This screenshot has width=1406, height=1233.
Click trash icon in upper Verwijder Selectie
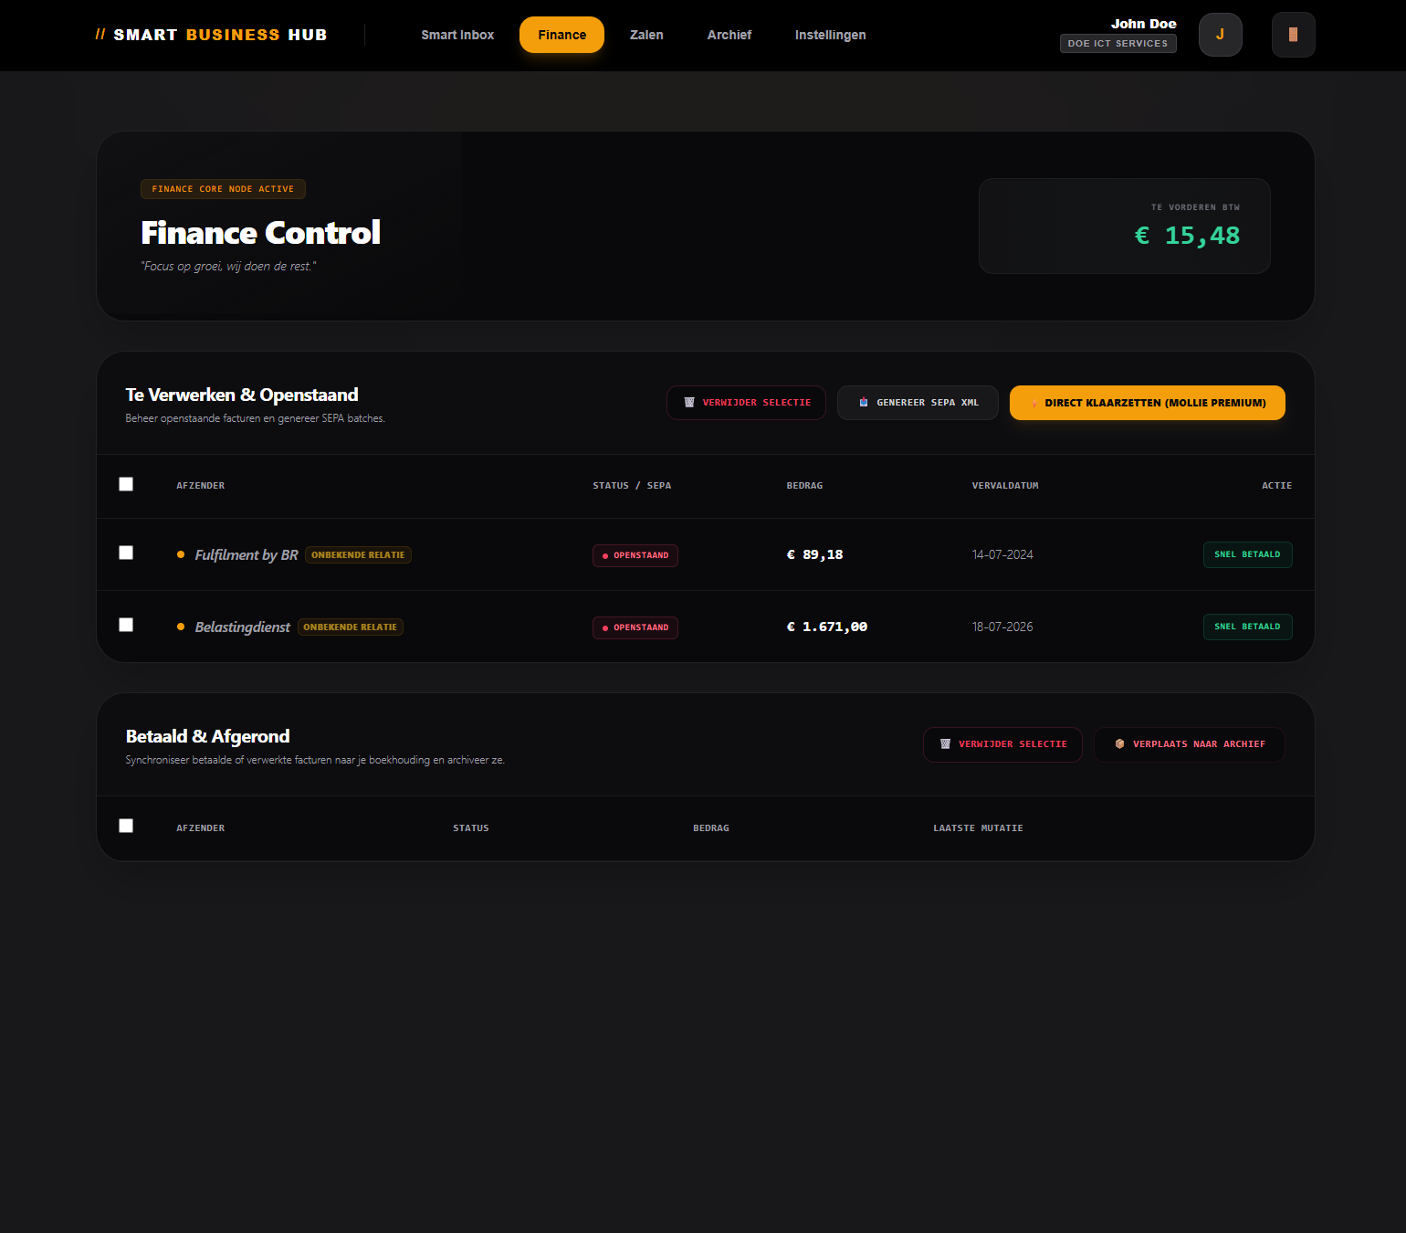click(x=689, y=403)
